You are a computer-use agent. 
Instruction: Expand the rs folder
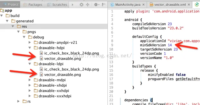pos(18,101)
